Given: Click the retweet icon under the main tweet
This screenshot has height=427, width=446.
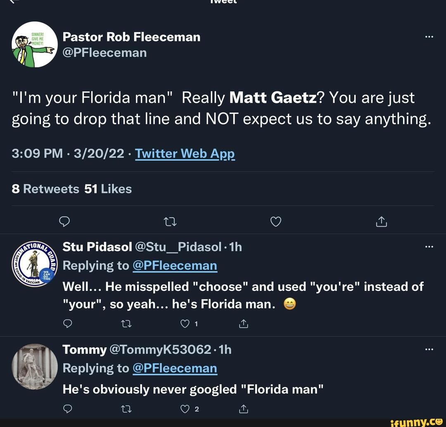Looking at the screenshot, I should pyautogui.click(x=170, y=221).
